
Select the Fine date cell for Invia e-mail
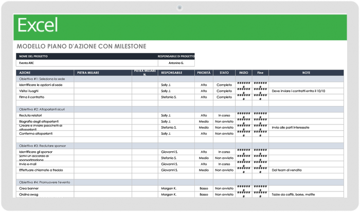(260, 164)
